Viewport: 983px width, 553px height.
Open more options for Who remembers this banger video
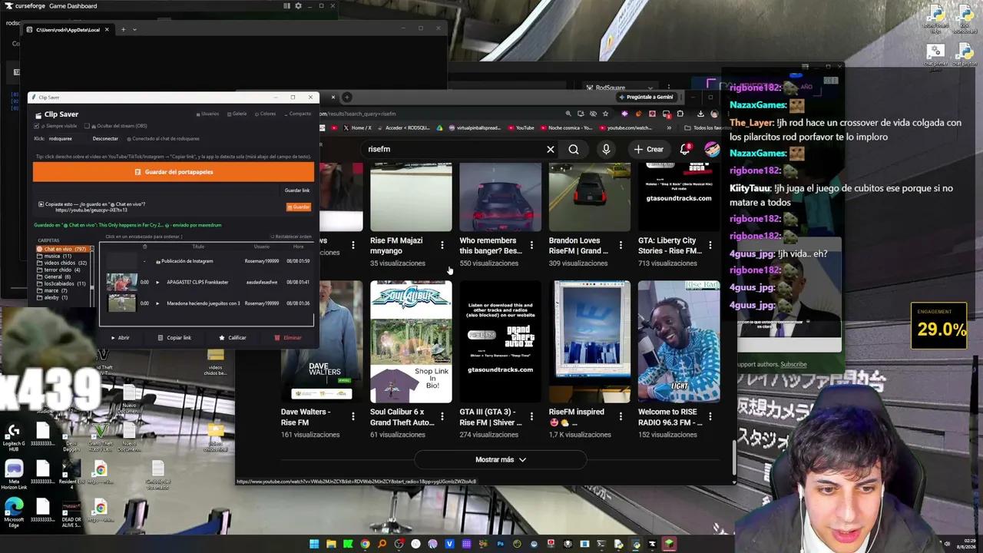(x=531, y=245)
